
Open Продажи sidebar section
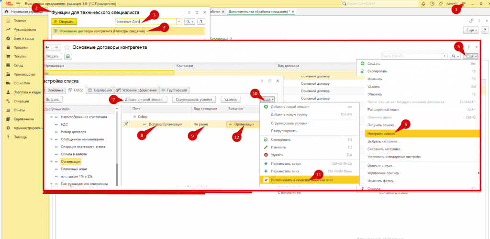point(21,47)
